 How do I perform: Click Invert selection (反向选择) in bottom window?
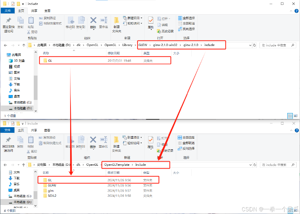[x=186, y=149]
